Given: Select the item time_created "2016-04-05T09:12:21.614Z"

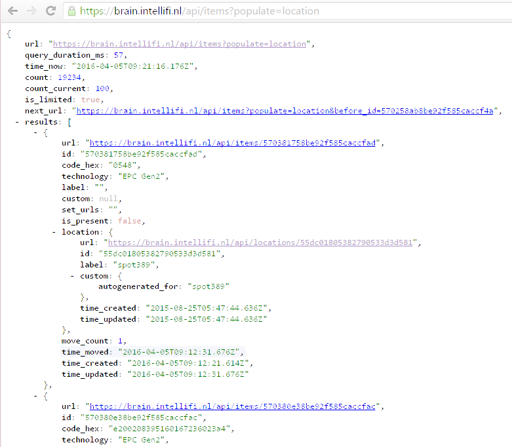Looking at the screenshot, I should 188,363.
